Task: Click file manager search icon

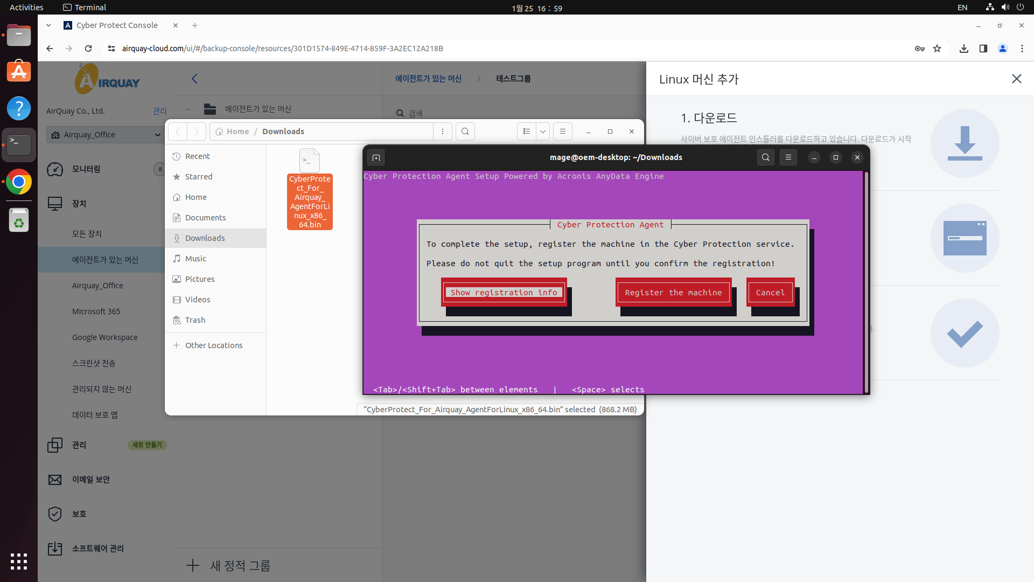Action: coord(465,131)
